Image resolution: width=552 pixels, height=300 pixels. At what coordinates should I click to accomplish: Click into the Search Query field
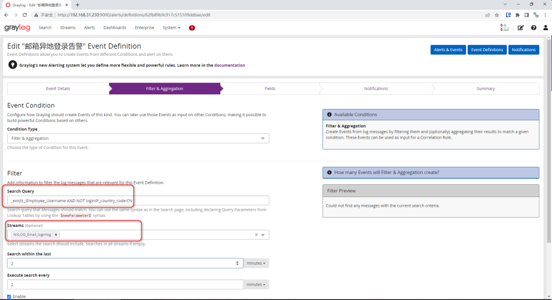tap(138, 201)
